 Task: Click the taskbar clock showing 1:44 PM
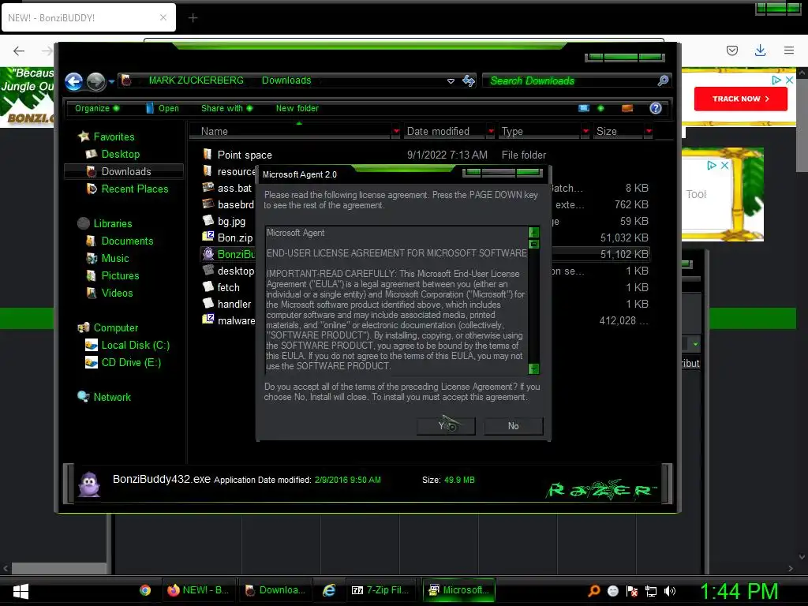click(739, 591)
